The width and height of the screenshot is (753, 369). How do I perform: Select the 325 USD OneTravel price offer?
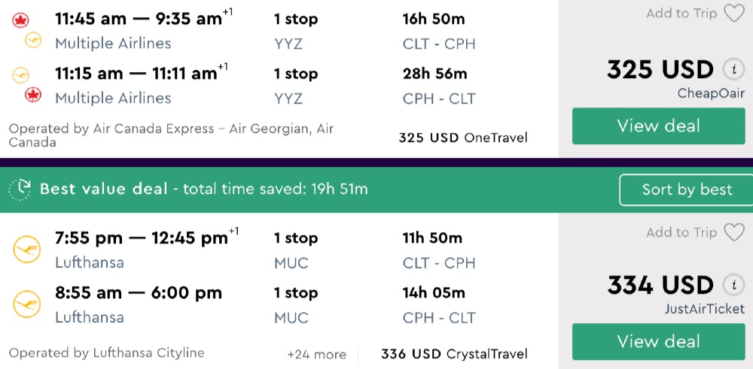click(462, 138)
